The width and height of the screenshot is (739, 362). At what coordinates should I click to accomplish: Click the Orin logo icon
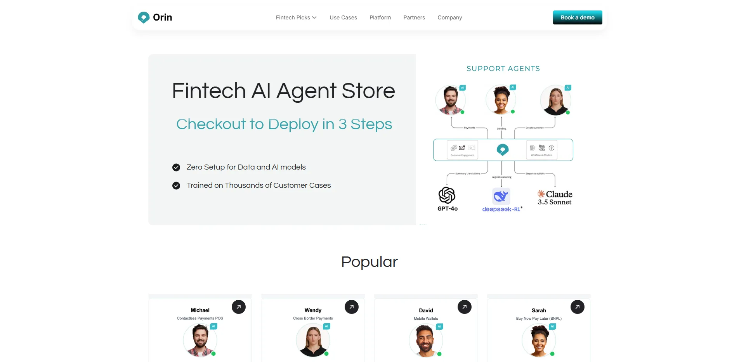click(x=144, y=17)
